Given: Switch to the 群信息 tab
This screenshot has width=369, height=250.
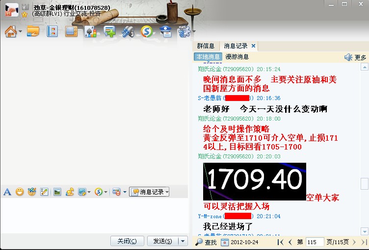Looking at the screenshot, I should [206, 46].
